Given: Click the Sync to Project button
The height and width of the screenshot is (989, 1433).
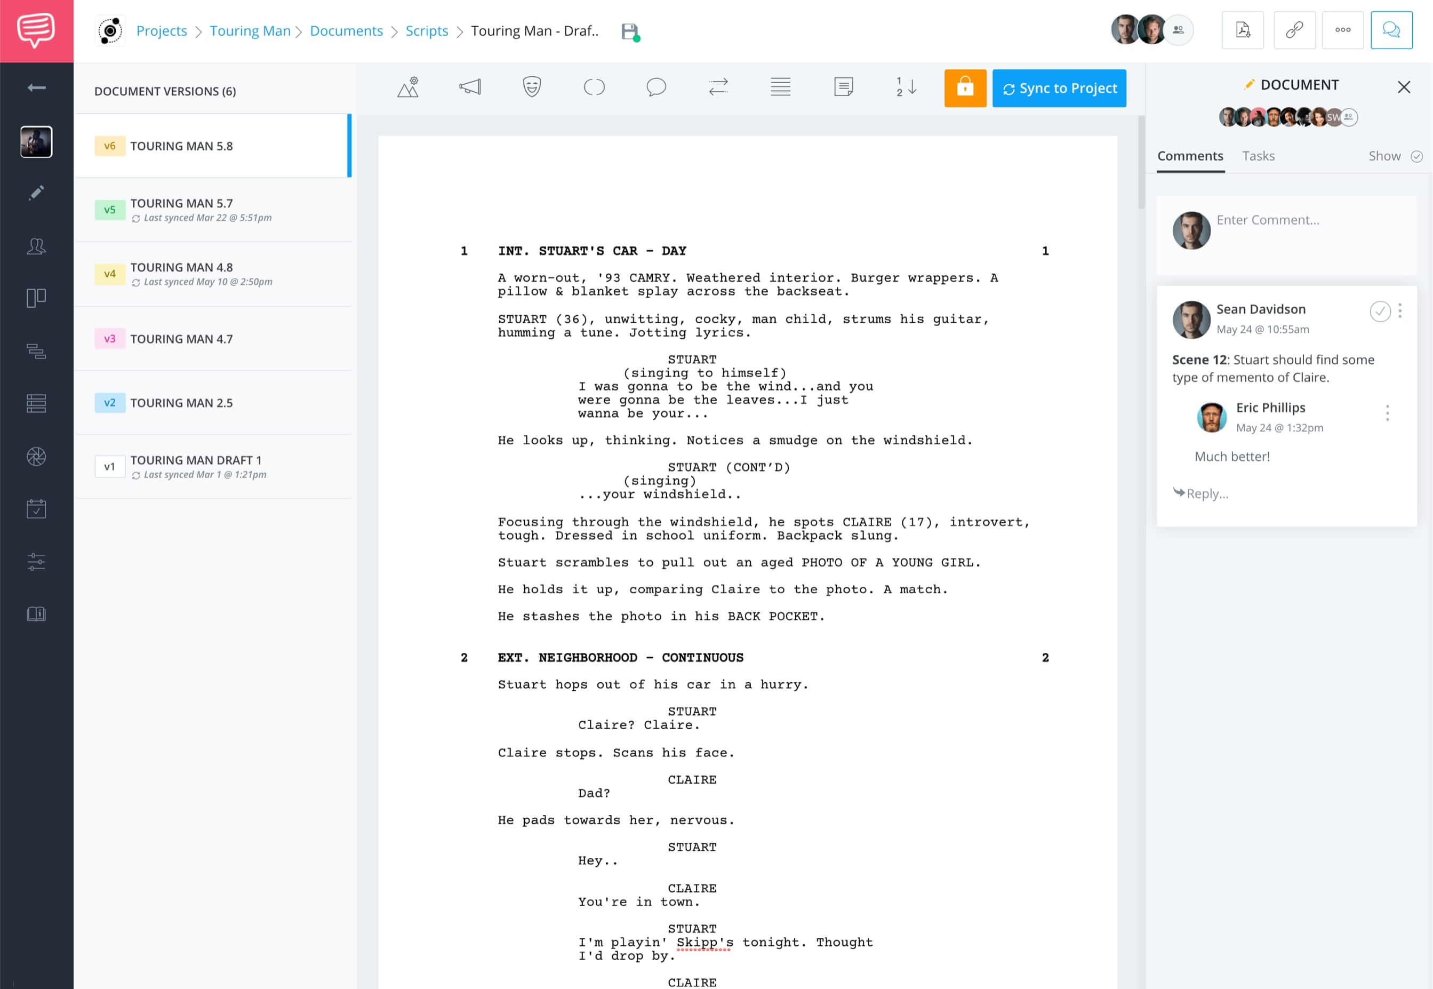Looking at the screenshot, I should (1059, 88).
